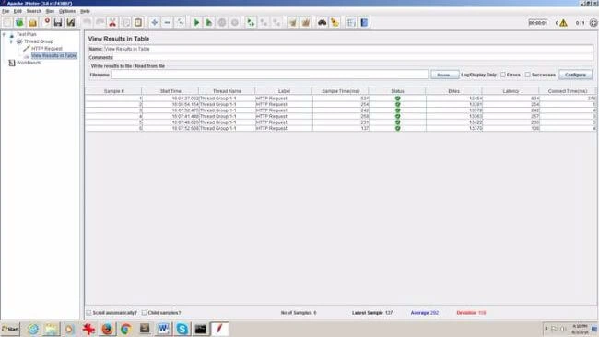599x337 pixels.
Task: Click the Collapse All minus icon
Action: tap(168, 22)
